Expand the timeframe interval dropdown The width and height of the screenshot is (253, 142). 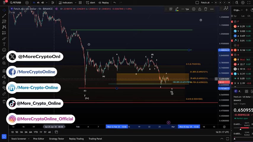pos(47,3)
